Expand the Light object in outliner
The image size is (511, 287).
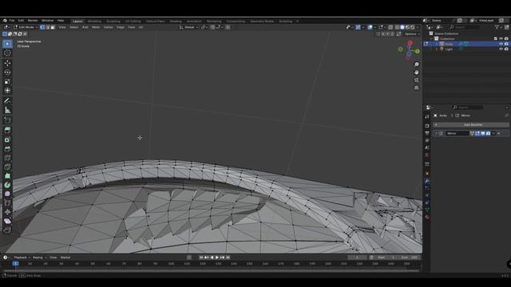point(437,49)
